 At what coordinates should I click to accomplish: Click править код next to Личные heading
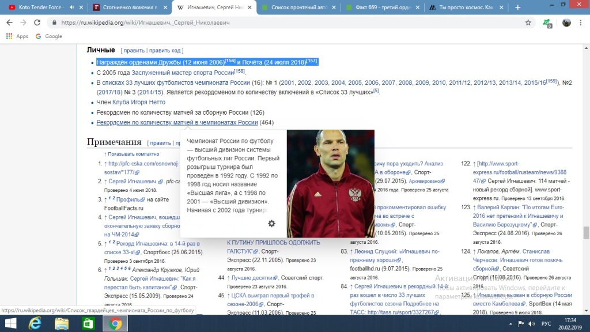pos(165,51)
